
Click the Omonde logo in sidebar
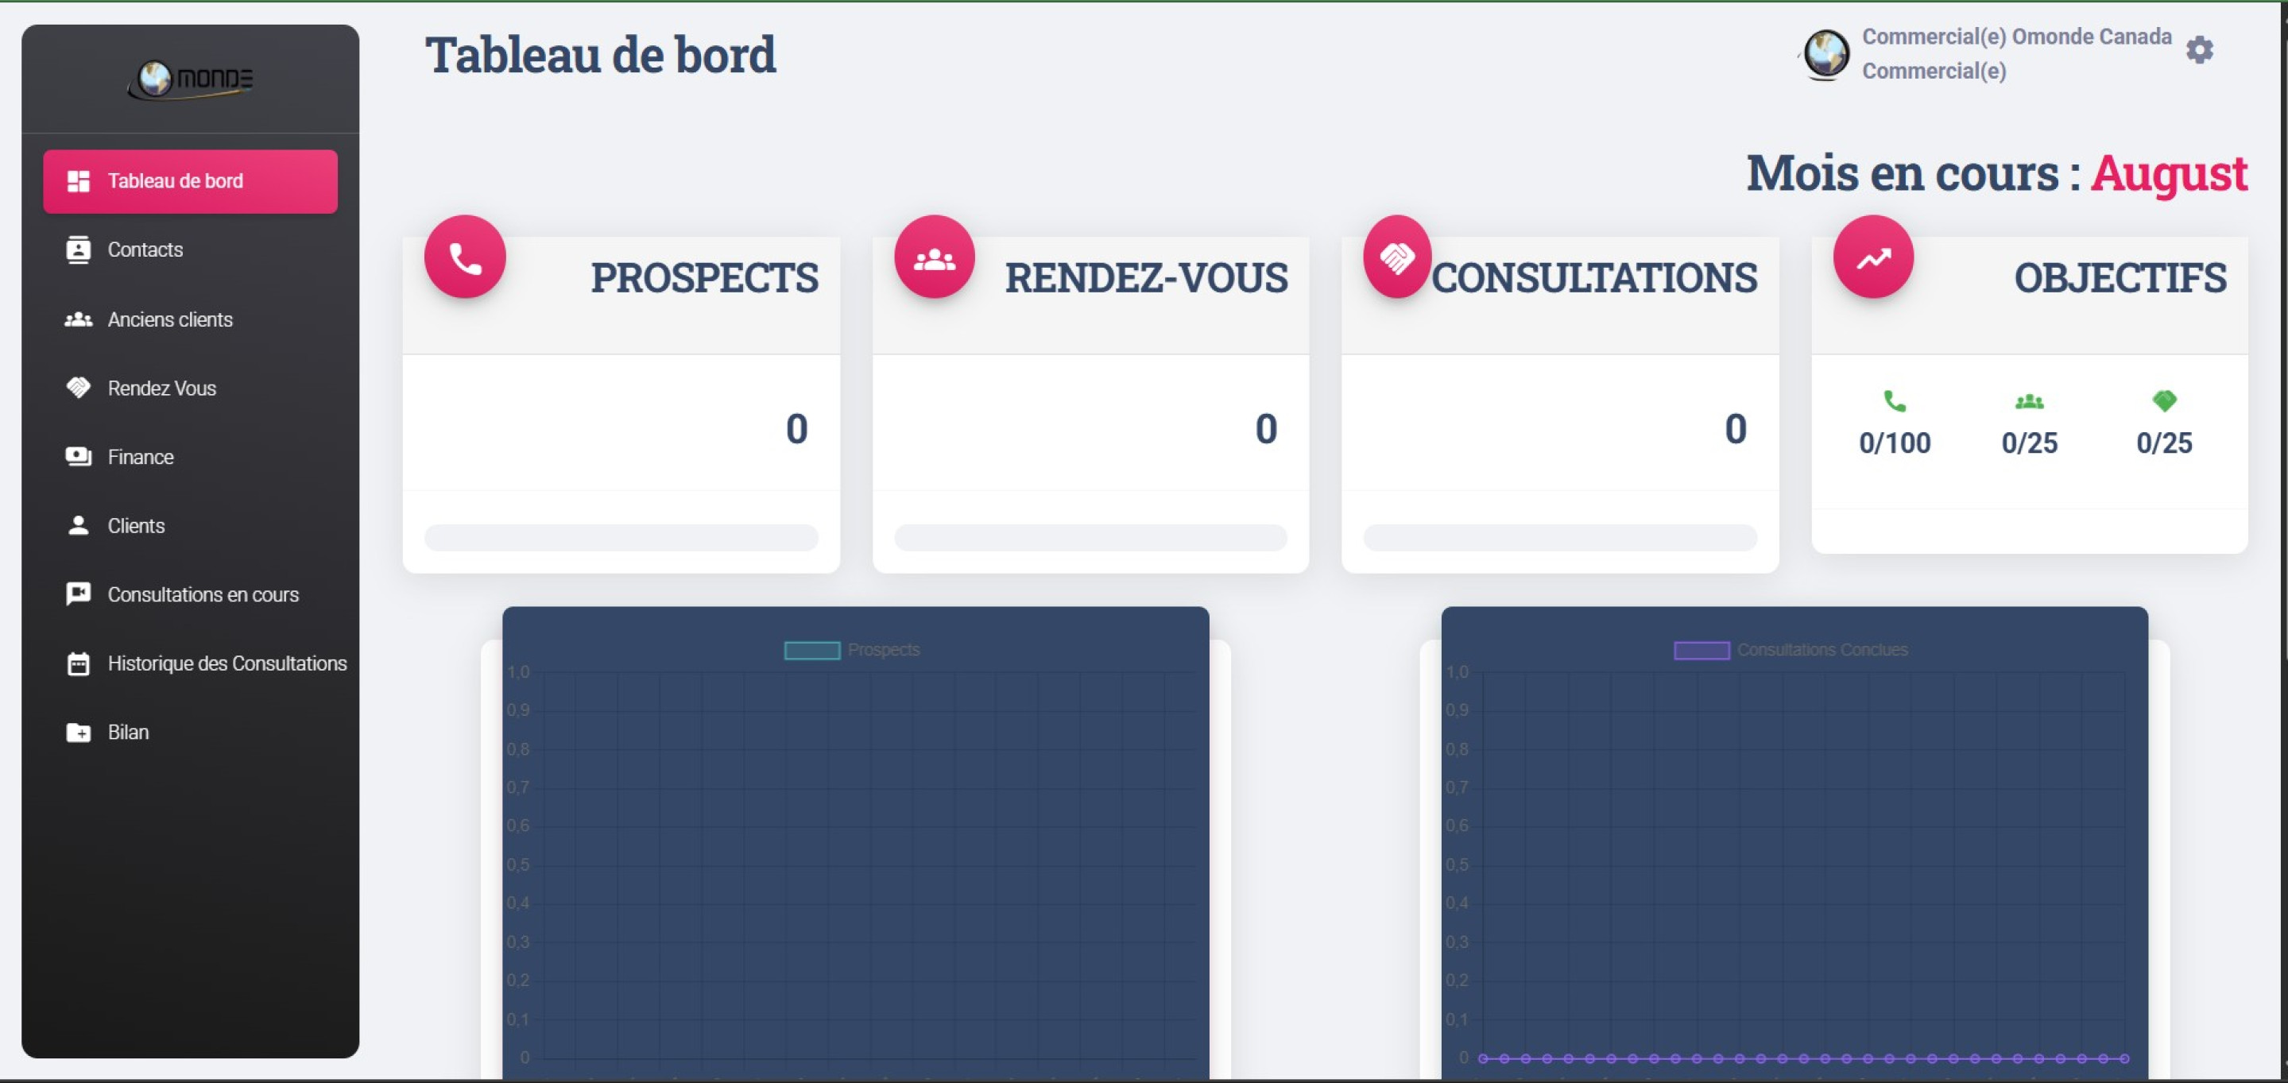[190, 80]
